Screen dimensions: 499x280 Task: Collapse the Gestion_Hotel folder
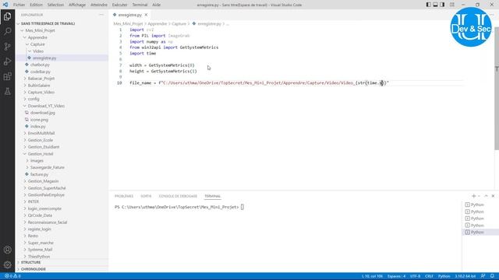[x=40, y=154]
